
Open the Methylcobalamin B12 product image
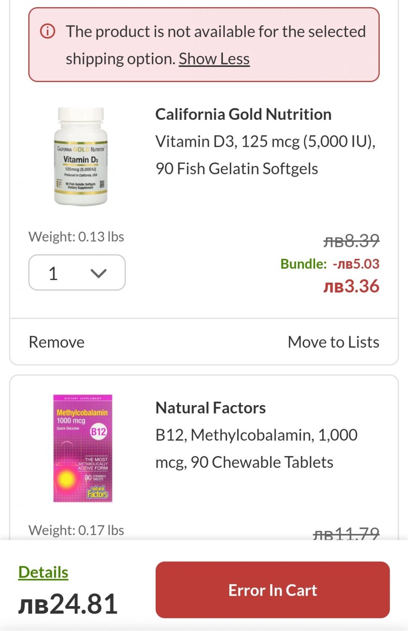coord(82,448)
